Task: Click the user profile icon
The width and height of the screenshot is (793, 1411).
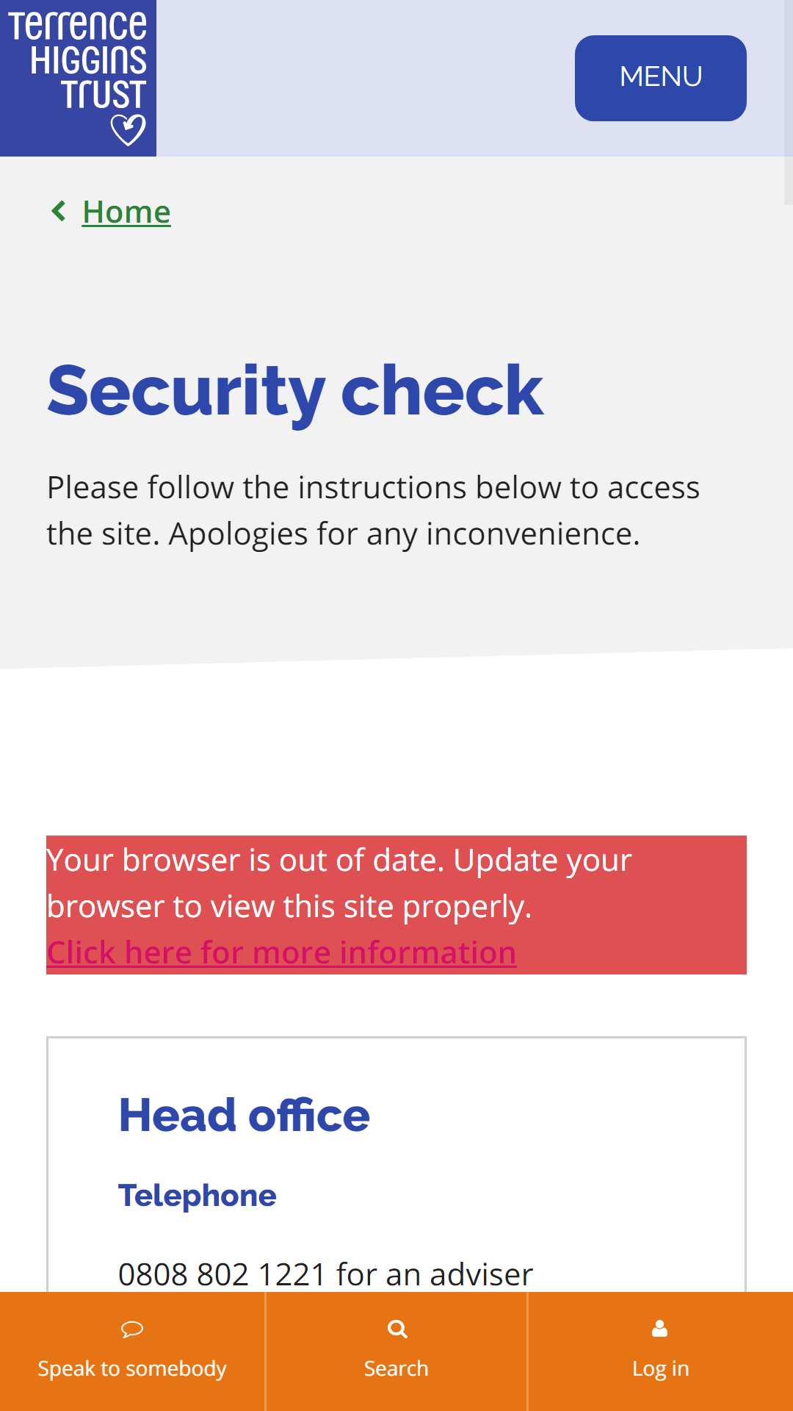Action: [x=660, y=1328]
